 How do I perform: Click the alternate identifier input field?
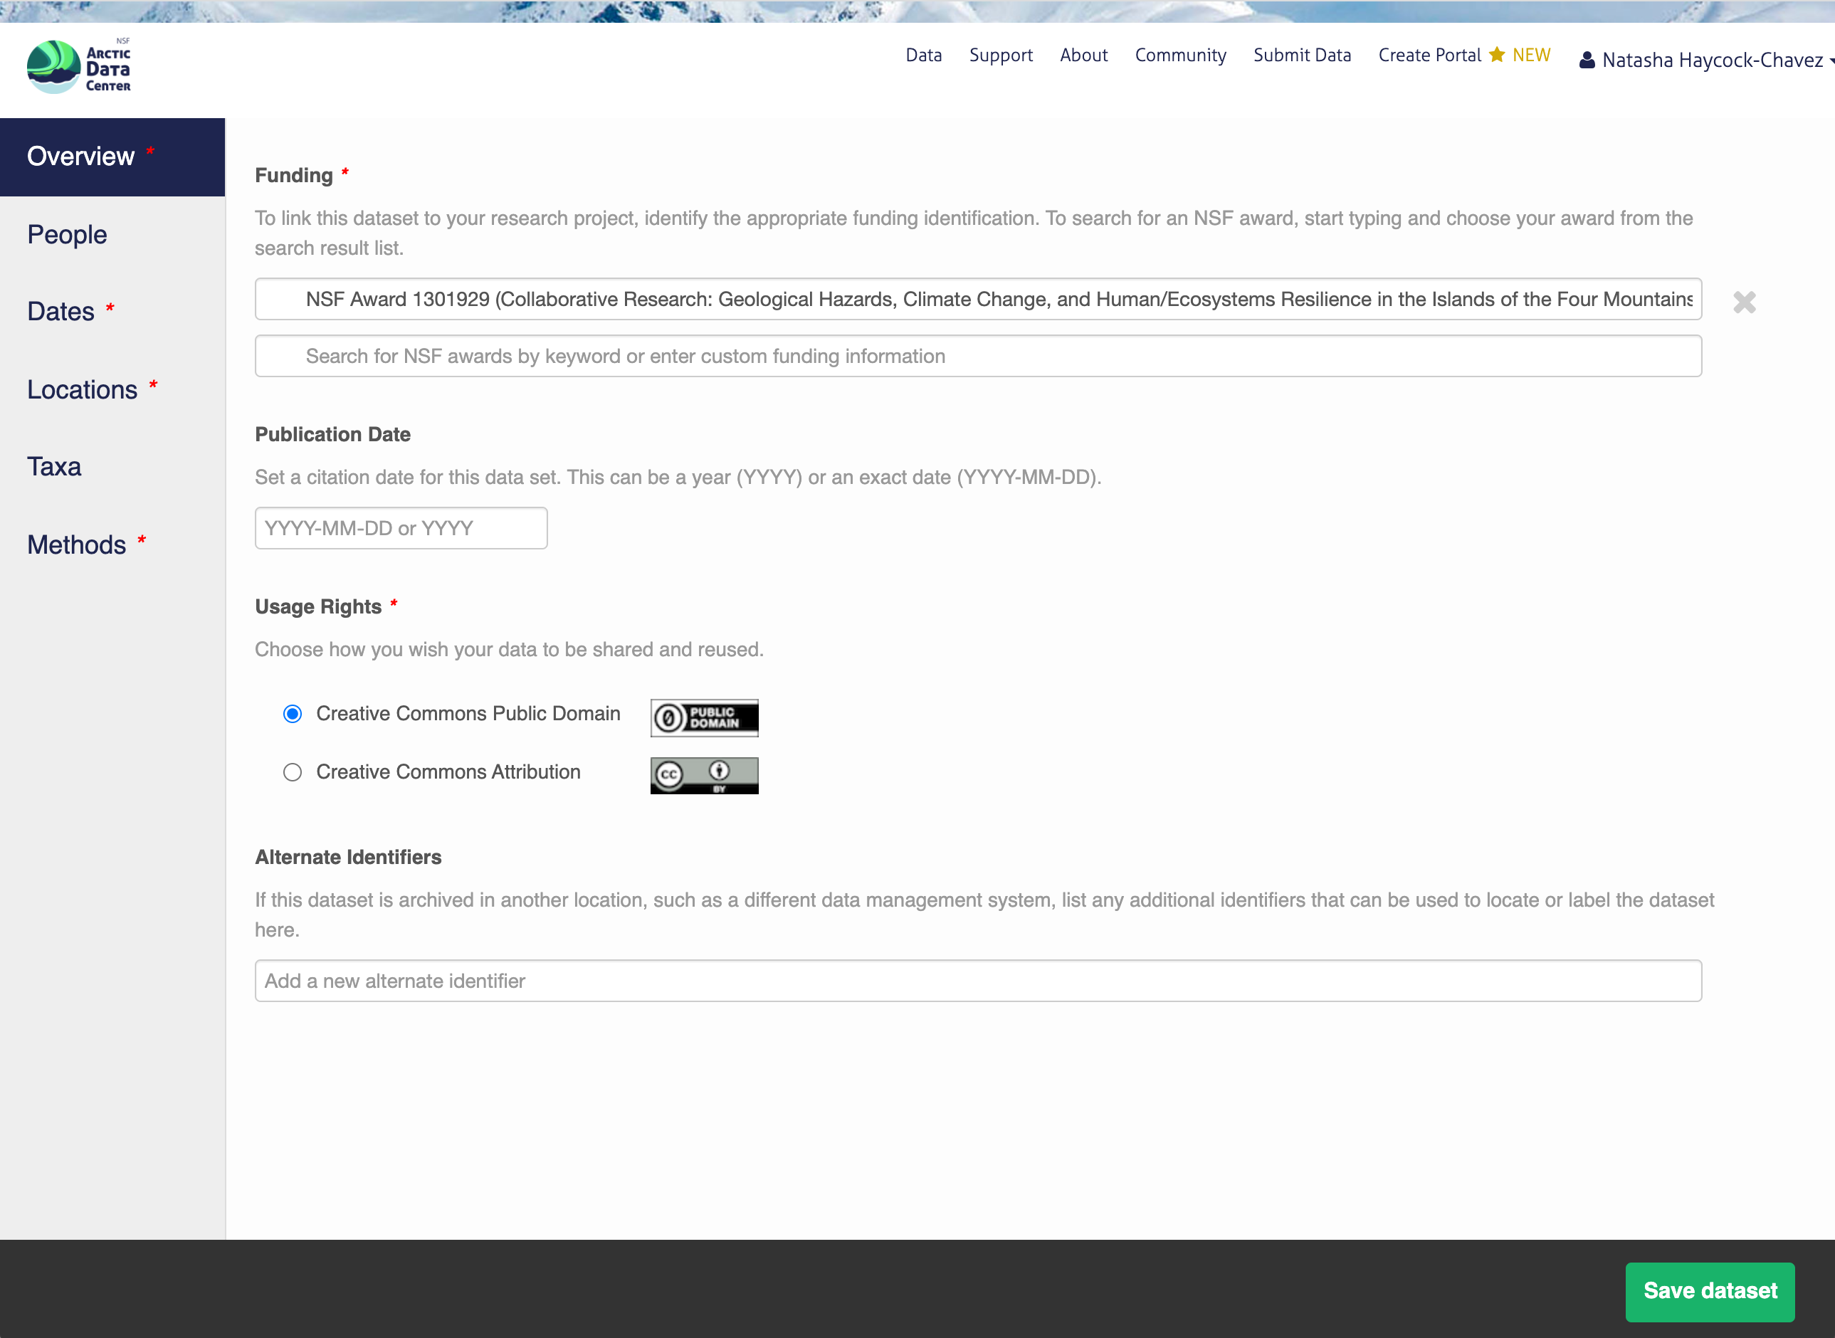coord(977,981)
